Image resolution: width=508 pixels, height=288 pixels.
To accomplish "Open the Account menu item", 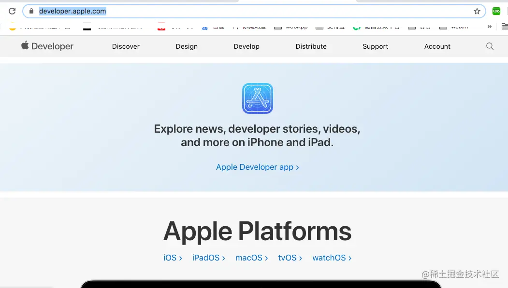I will 437,46.
